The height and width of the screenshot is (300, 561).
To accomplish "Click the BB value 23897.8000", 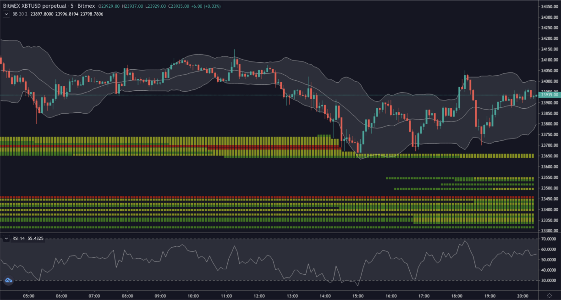I will 41,14.
